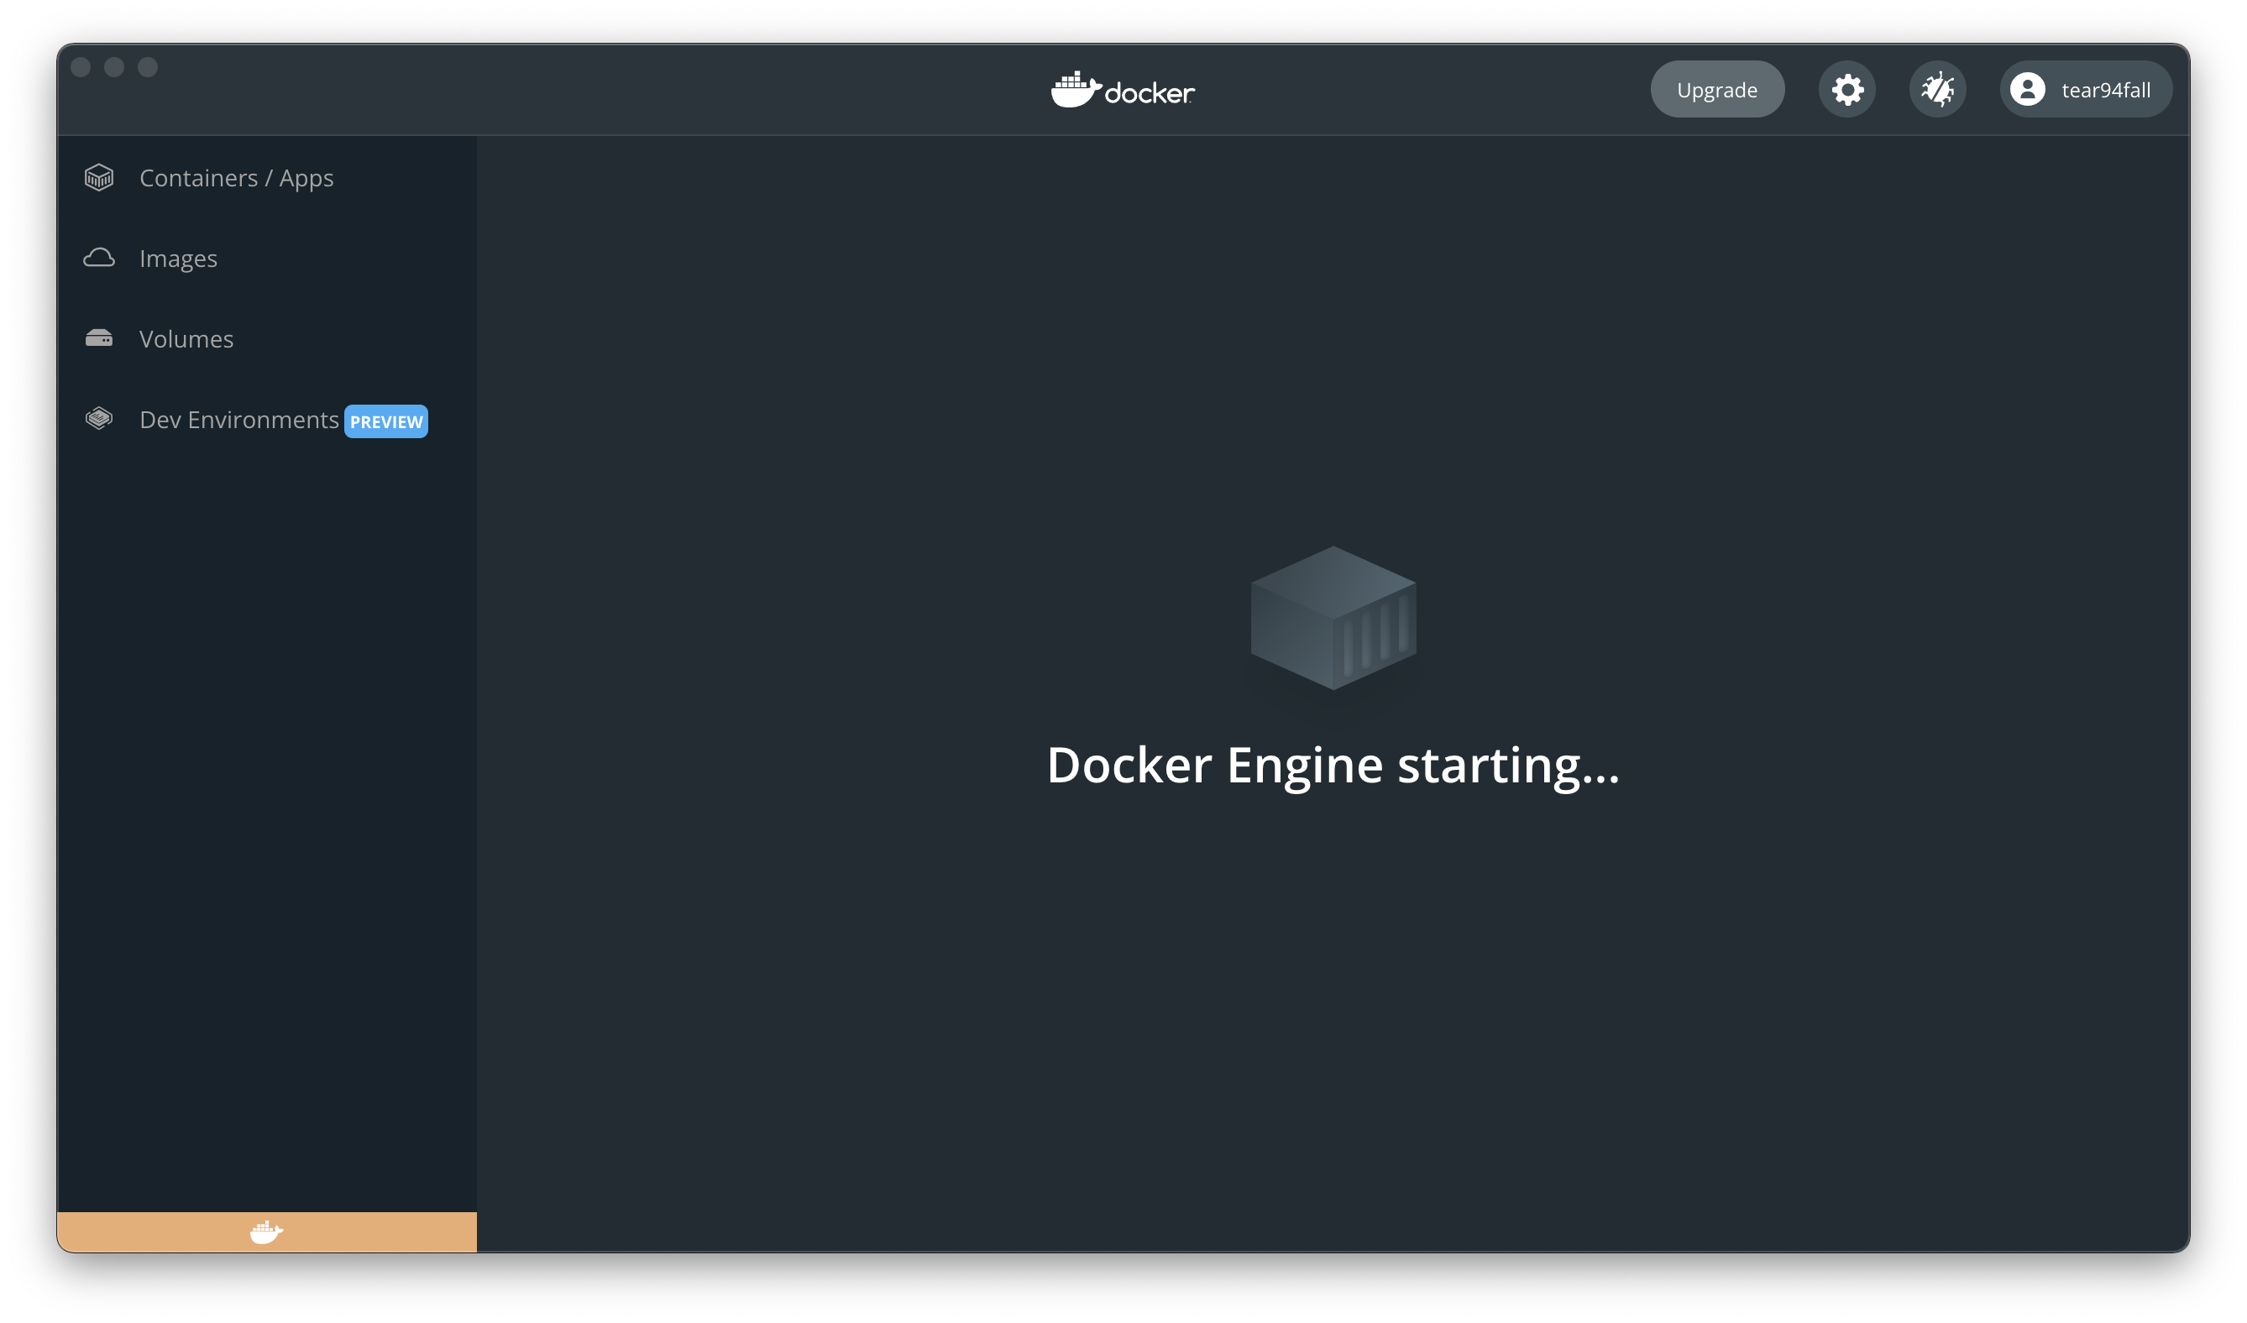This screenshot has width=2247, height=1323.
Task: Open the Containers / Apps section
Action: 236,178
